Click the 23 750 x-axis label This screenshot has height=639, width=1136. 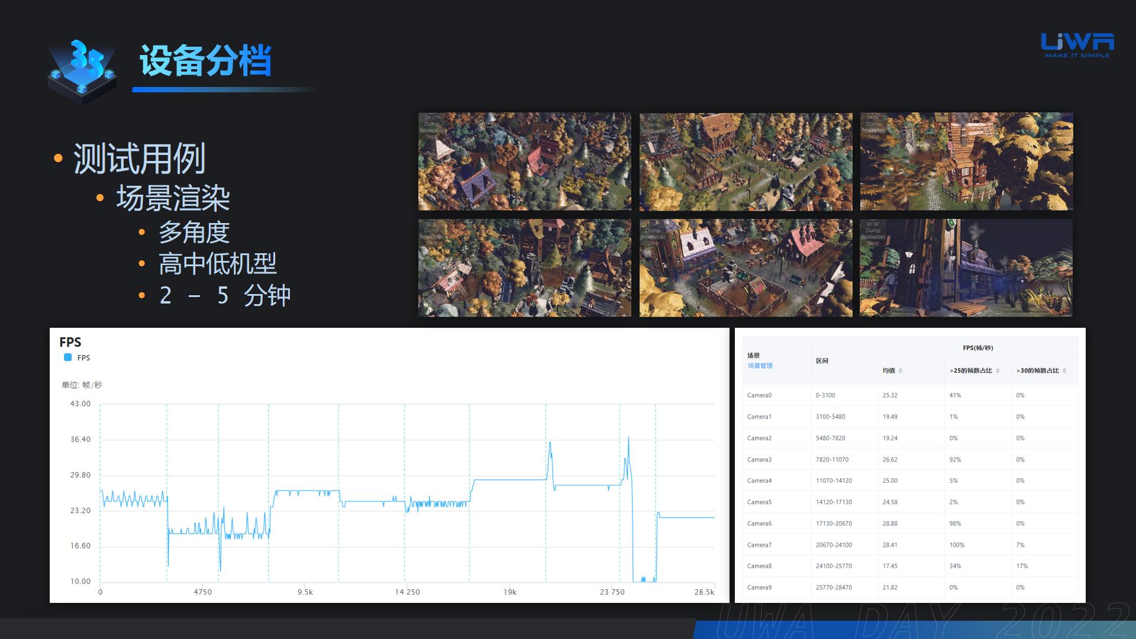click(612, 592)
